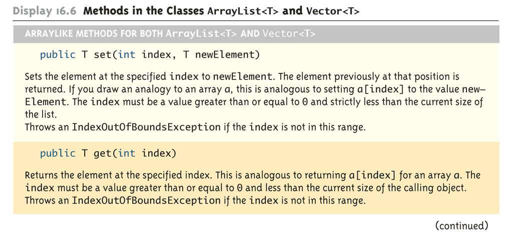Select the gray ARRAYLIKE METHODS header bar

[256, 33]
